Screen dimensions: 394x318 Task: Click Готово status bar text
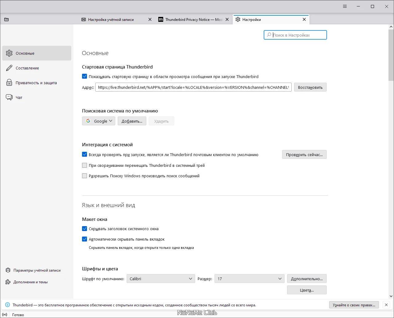(x=18, y=315)
